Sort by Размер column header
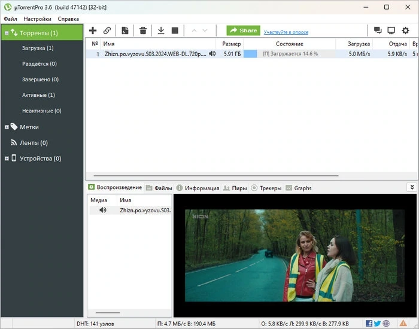The height and width of the screenshot is (329, 419). tap(230, 44)
